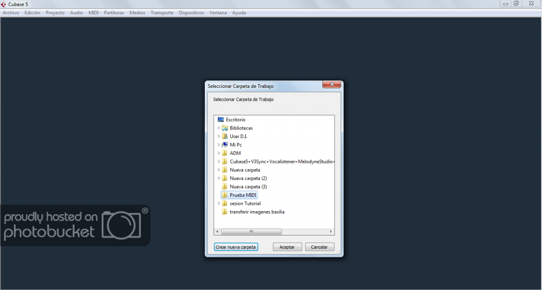
Task: Click the Mi Pc computer icon
Action: pyautogui.click(x=224, y=145)
